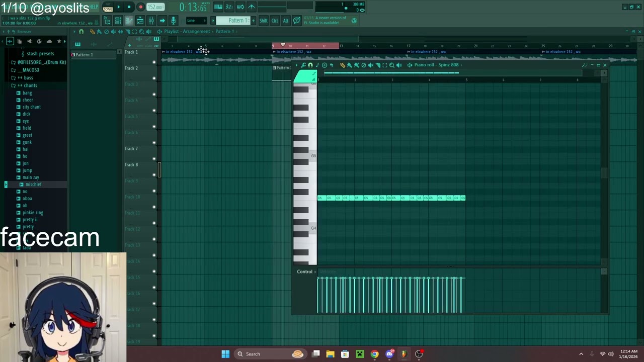Select the pinkie ring sample

click(x=33, y=213)
